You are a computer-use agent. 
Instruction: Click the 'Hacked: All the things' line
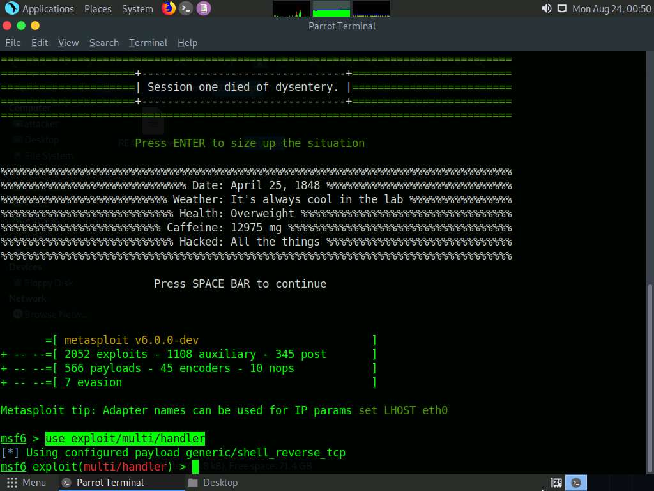[x=250, y=242]
